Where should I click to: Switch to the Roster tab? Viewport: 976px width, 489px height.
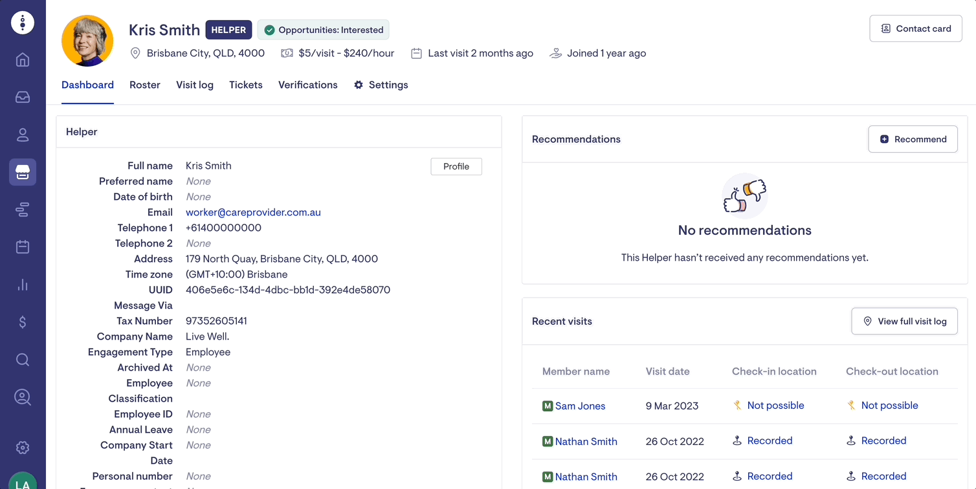[145, 85]
